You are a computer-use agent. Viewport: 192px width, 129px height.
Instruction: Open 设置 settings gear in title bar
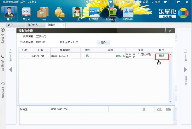click(140, 2)
